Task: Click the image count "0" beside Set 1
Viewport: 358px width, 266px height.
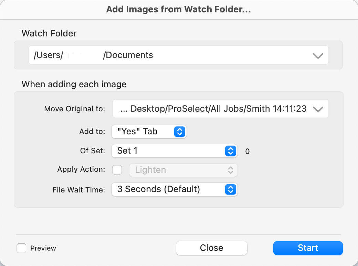Action: [x=248, y=151]
